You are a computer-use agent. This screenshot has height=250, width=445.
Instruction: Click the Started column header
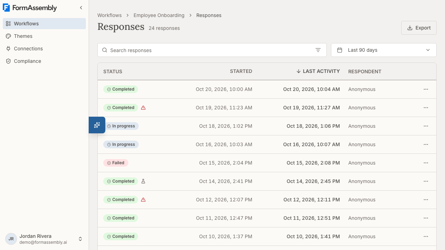241,71
